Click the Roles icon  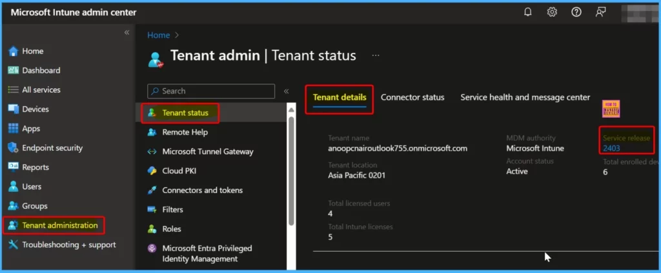[x=152, y=229]
